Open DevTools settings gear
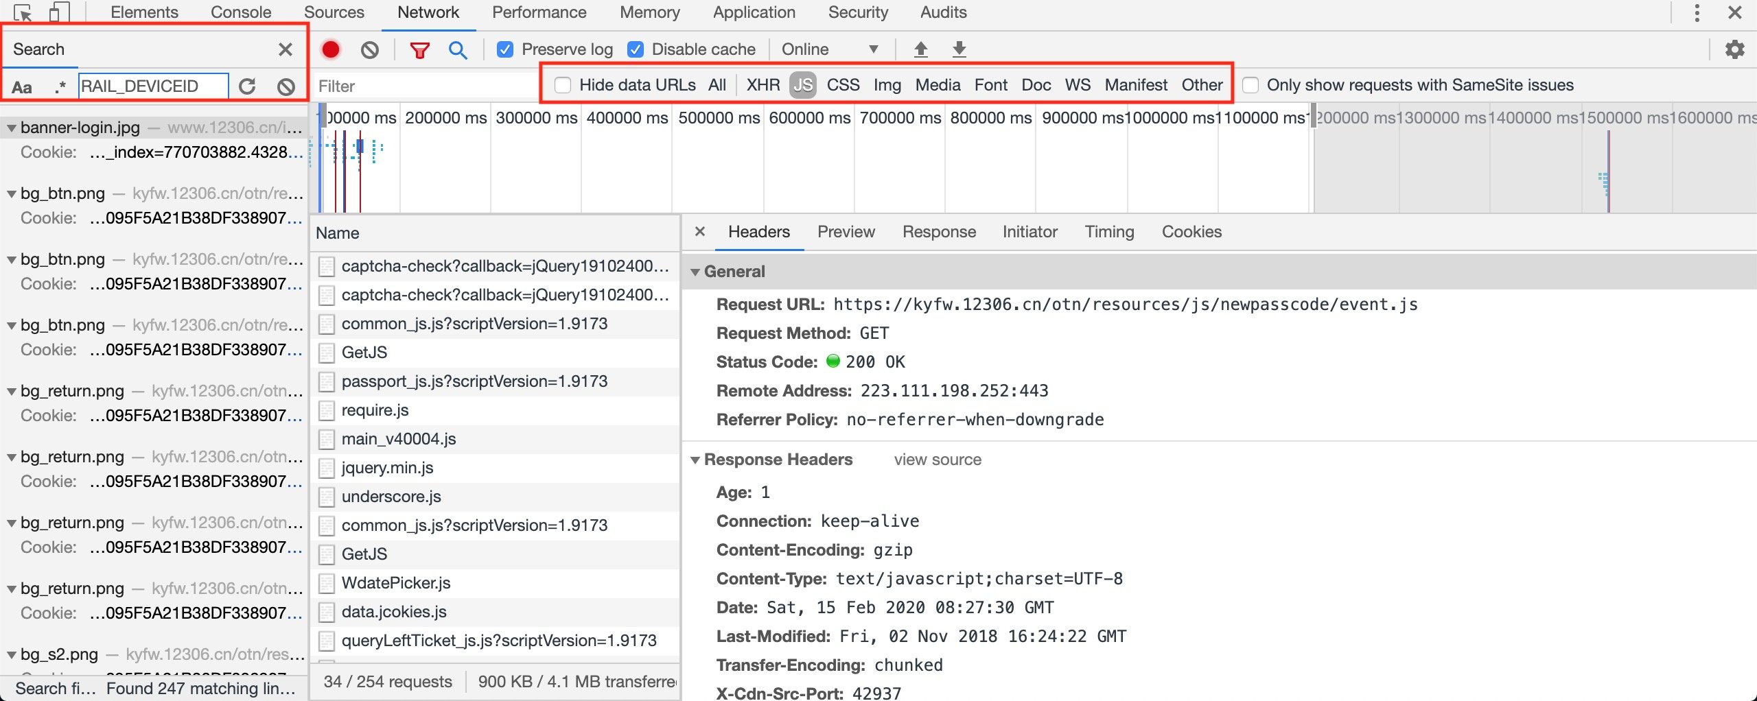This screenshot has width=1757, height=701. (1734, 49)
